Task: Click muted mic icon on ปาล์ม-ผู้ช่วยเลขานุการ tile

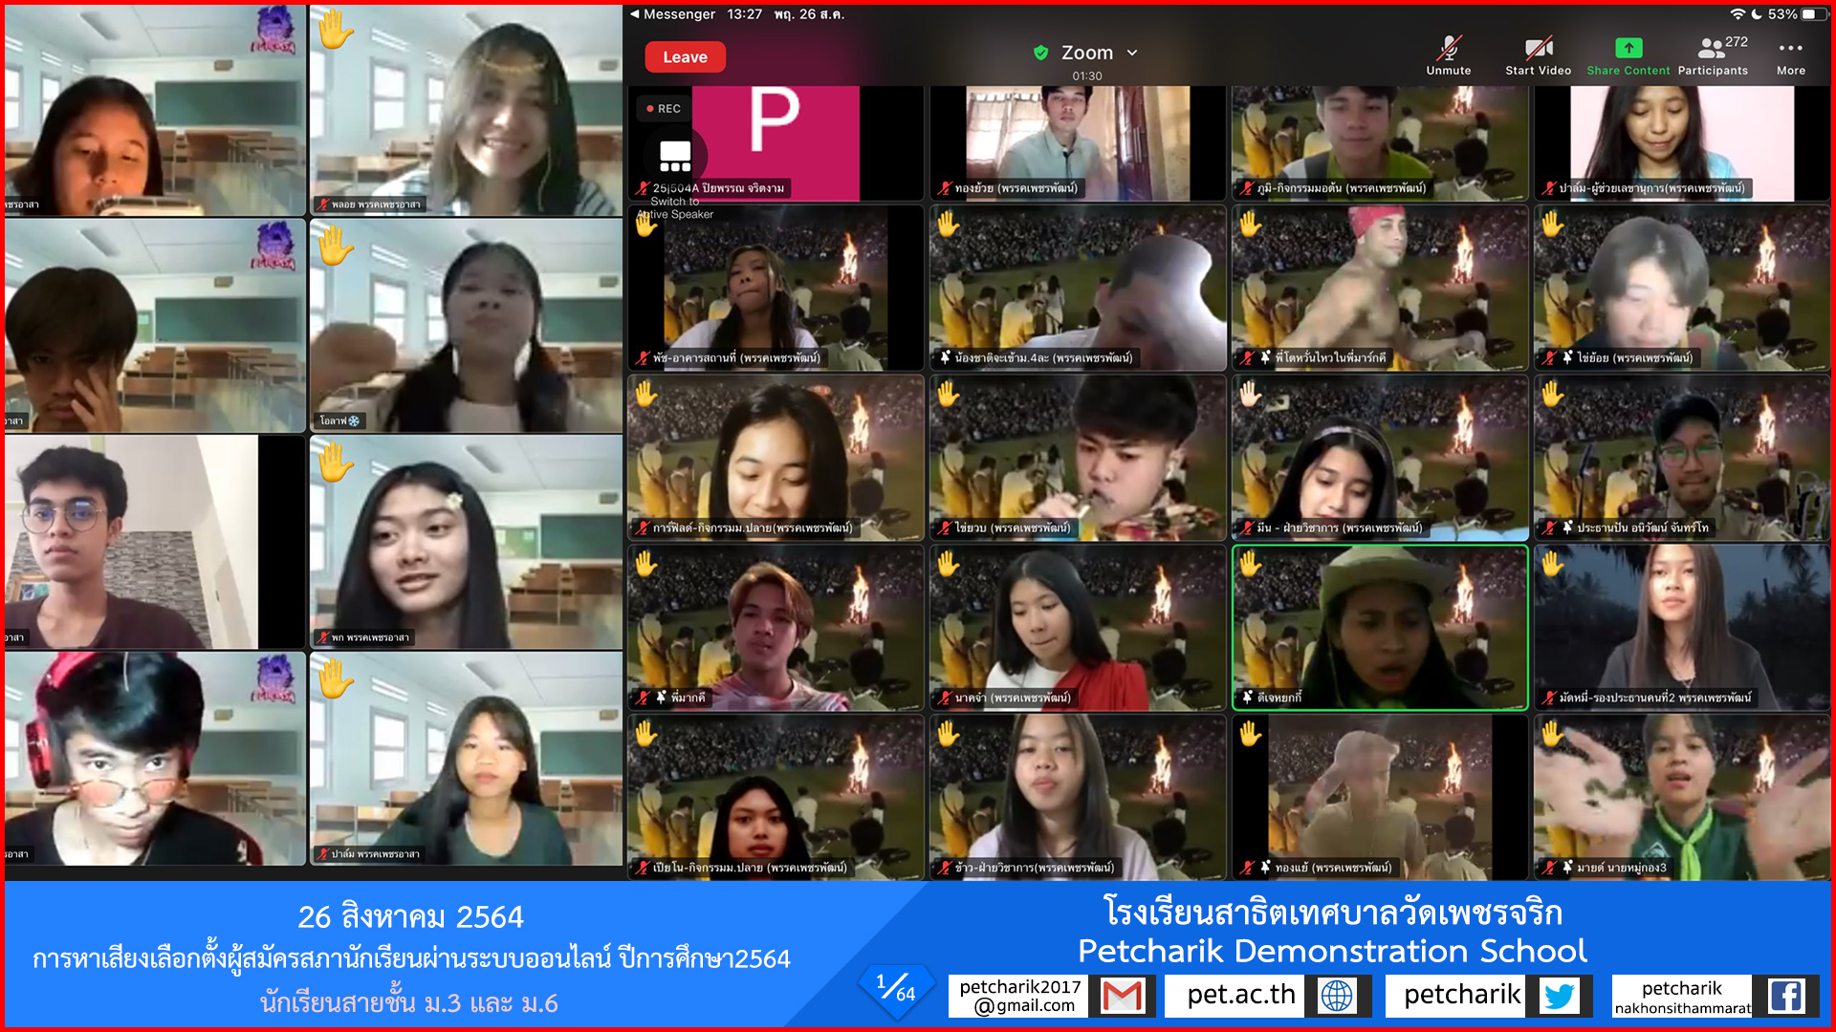Action: (x=1549, y=188)
